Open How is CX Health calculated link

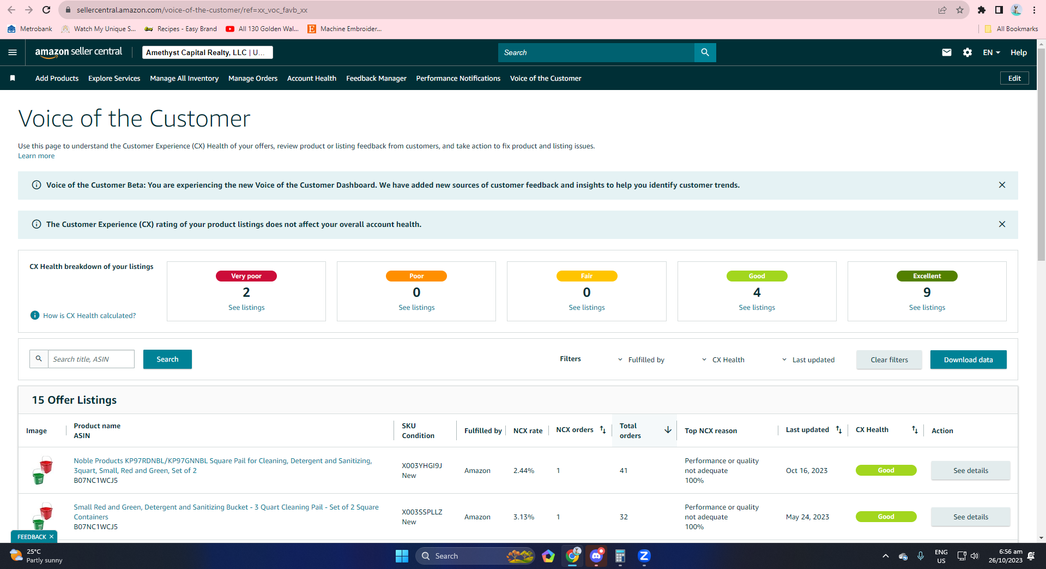pos(89,315)
